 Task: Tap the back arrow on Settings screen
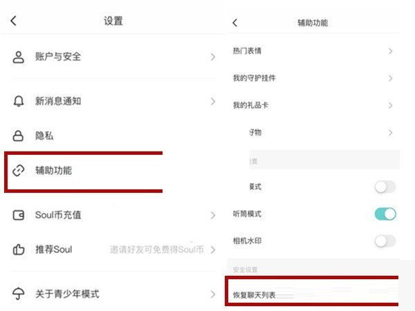pyautogui.click(x=13, y=21)
